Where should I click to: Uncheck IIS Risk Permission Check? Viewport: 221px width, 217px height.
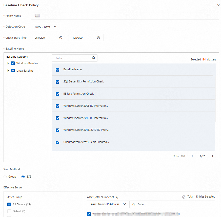(x=57, y=94)
